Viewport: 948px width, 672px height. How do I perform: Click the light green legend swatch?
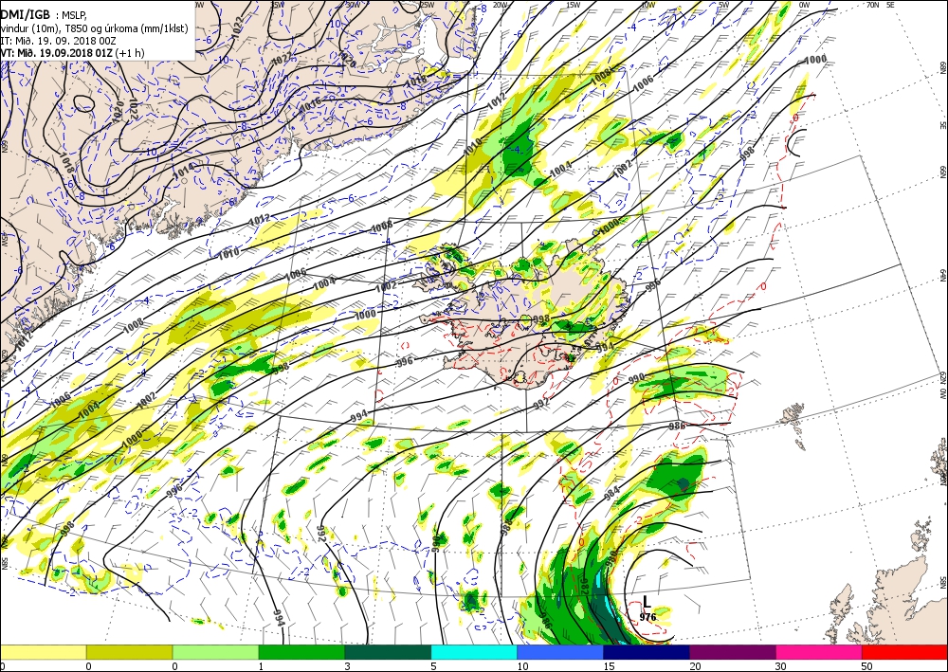(215, 651)
